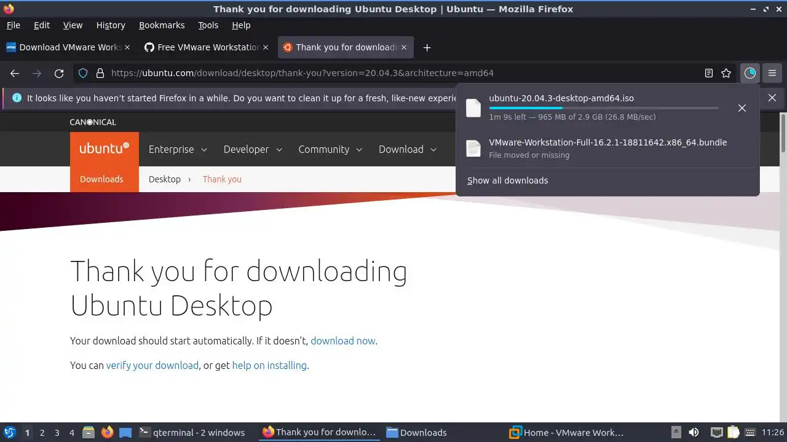Open the Firefox hamburger menu

coord(772,73)
